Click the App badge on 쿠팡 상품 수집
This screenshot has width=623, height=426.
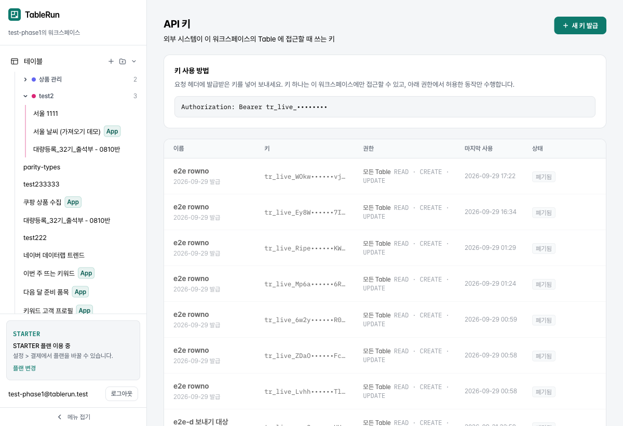(x=73, y=202)
